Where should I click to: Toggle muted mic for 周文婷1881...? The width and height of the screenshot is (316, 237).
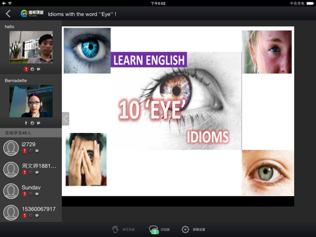pos(24,172)
